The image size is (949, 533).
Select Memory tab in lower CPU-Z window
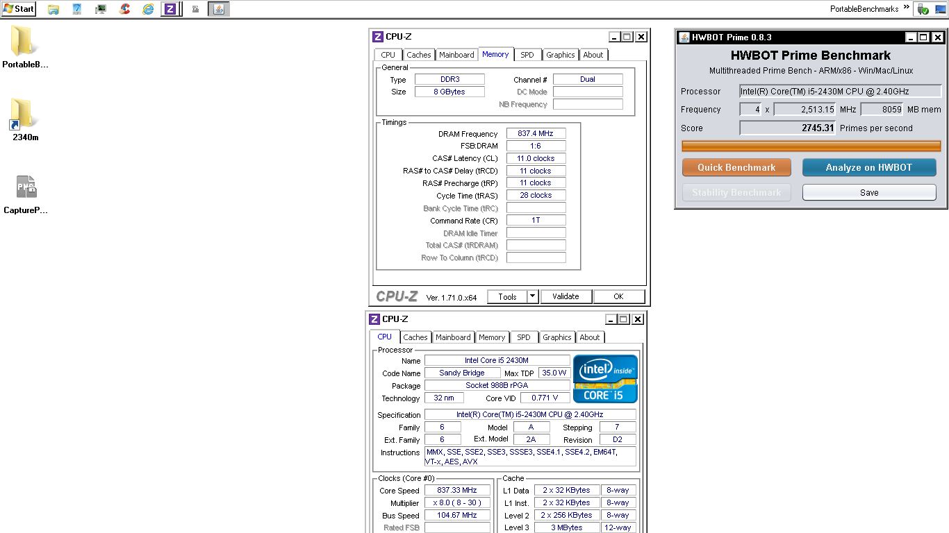(492, 337)
